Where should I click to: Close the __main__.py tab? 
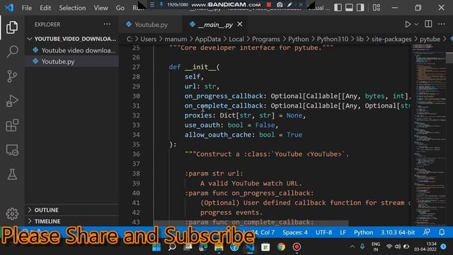(240, 24)
